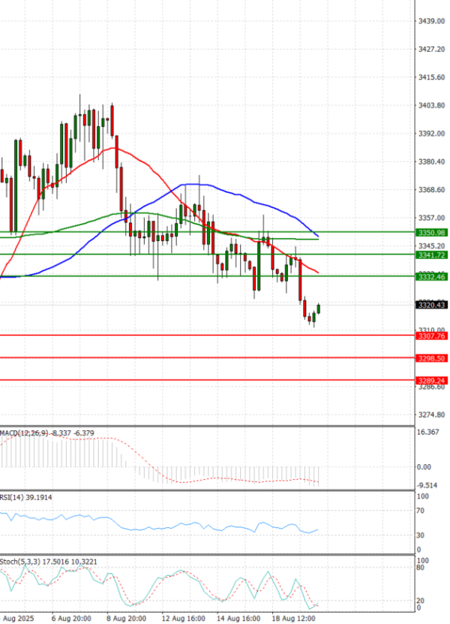This screenshot has width=450, height=624.
Task: Click the last green candlestick on chart
Action: (319, 309)
